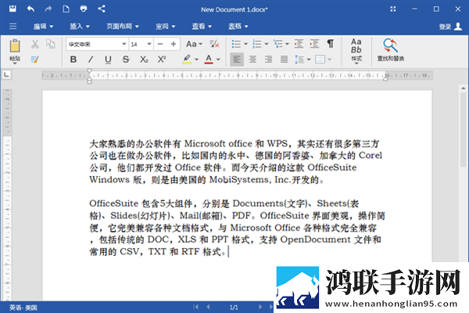Click the Share icon
The height and width of the screenshot is (313, 469).
[x=102, y=9]
